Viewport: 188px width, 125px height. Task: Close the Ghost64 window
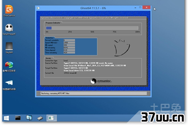coord(147,7)
